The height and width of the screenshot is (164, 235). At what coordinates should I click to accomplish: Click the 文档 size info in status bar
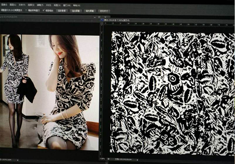(123, 159)
